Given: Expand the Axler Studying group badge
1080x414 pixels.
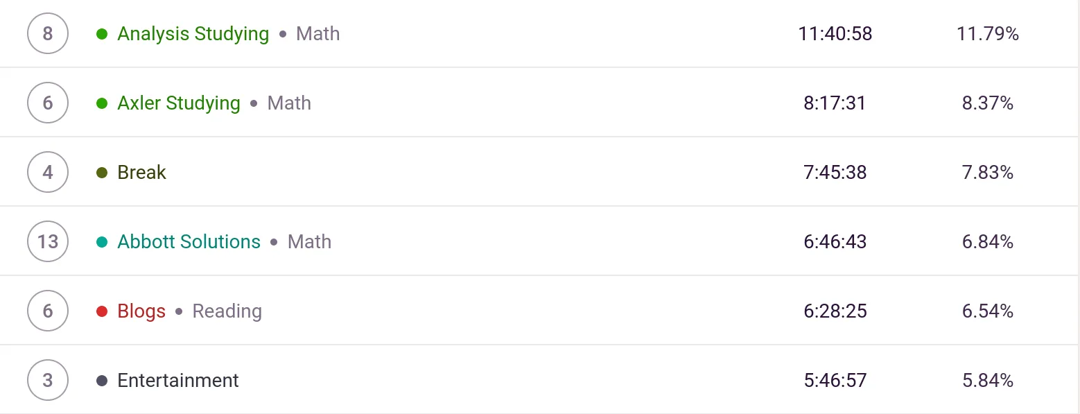Looking at the screenshot, I should click(48, 103).
